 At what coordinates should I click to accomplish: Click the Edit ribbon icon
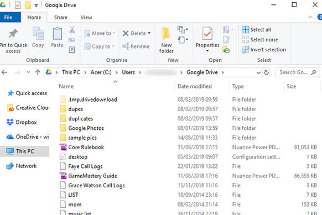click(x=226, y=40)
